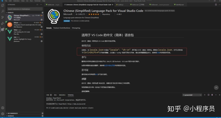Open the Source Control view

point(2,17)
